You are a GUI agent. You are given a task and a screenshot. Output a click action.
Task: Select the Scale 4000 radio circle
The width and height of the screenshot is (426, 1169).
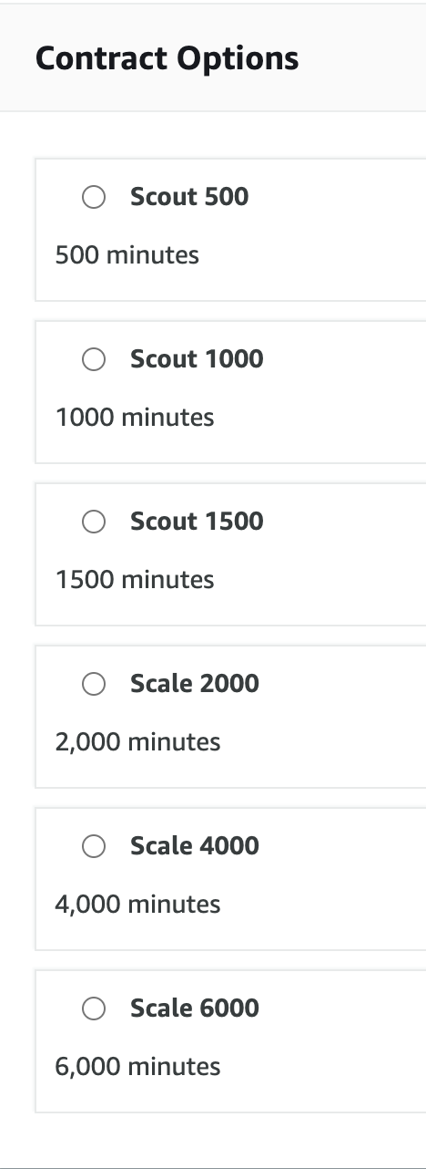94,846
